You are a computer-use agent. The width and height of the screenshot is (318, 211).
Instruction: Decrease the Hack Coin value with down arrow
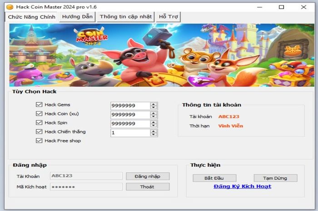[154, 116]
